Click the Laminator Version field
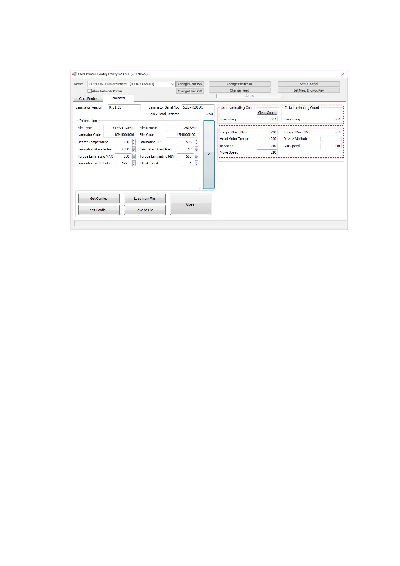 (x=124, y=107)
